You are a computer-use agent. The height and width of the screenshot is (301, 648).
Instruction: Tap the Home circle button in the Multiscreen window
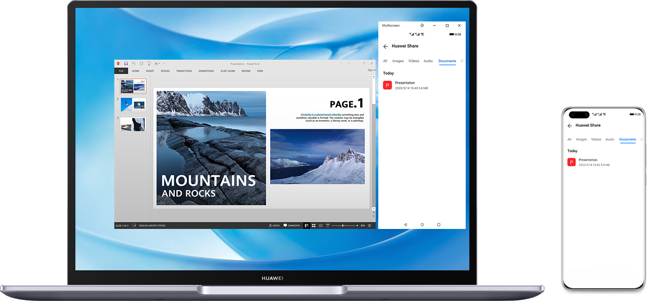point(422,225)
